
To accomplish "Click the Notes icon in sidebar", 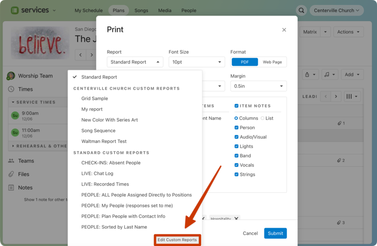I will pyautogui.click(x=11, y=188).
